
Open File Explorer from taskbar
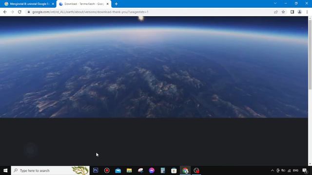pos(129,171)
